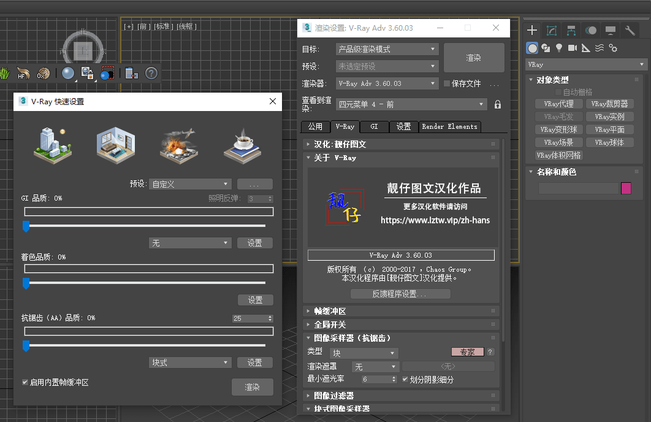Click the question mark help icon
The height and width of the screenshot is (422, 651).
pos(151,73)
